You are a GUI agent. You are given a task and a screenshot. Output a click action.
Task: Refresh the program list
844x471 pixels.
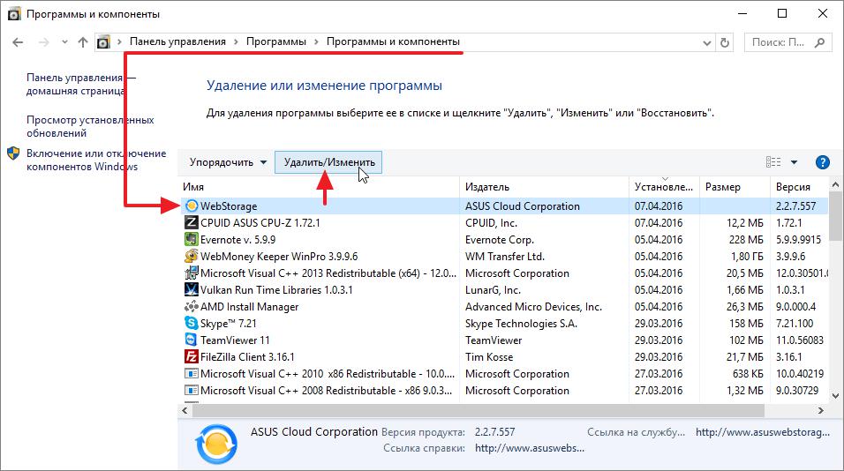point(725,42)
